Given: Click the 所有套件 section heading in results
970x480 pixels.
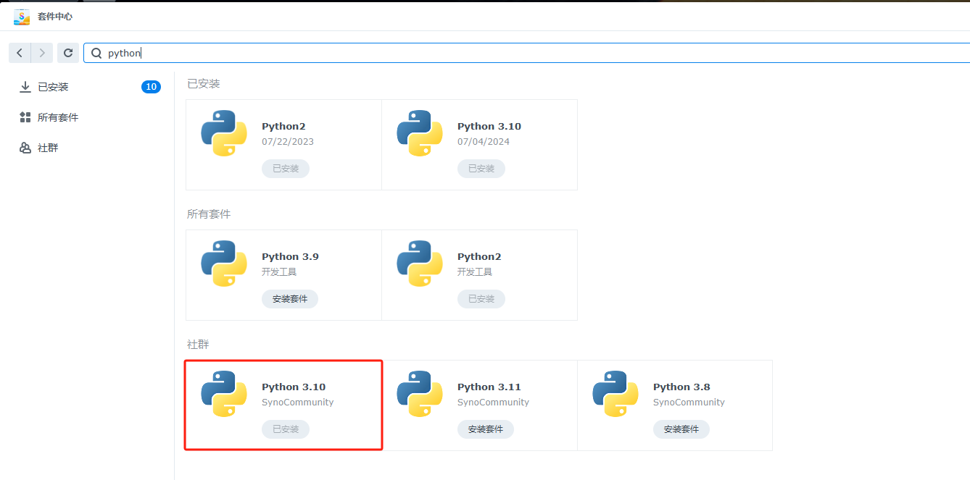Looking at the screenshot, I should coord(209,214).
